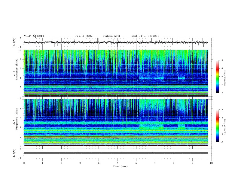Click the "station=ATH" header label

(111, 36)
